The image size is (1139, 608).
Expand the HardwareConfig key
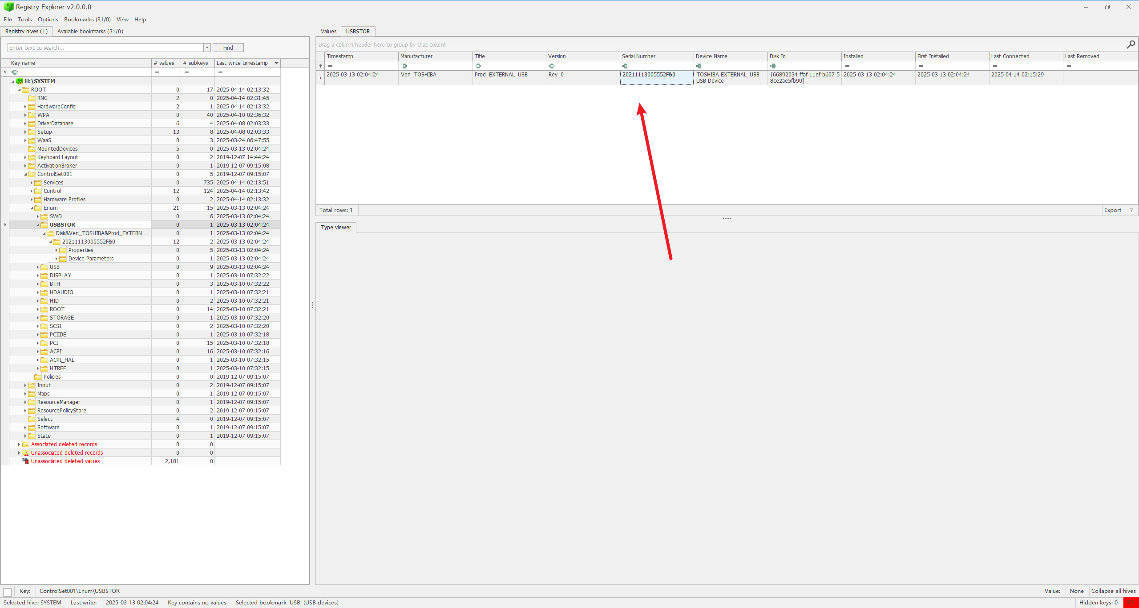25,107
